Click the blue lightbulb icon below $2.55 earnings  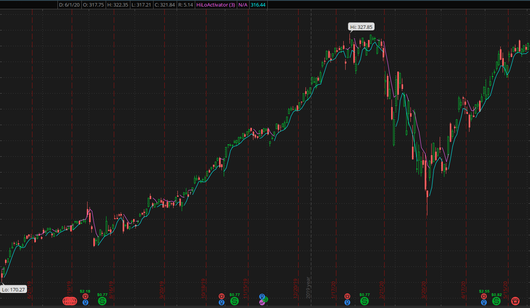tap(484, 303)
